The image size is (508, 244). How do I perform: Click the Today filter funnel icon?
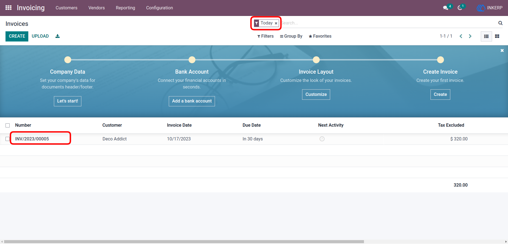click(256, 23)
